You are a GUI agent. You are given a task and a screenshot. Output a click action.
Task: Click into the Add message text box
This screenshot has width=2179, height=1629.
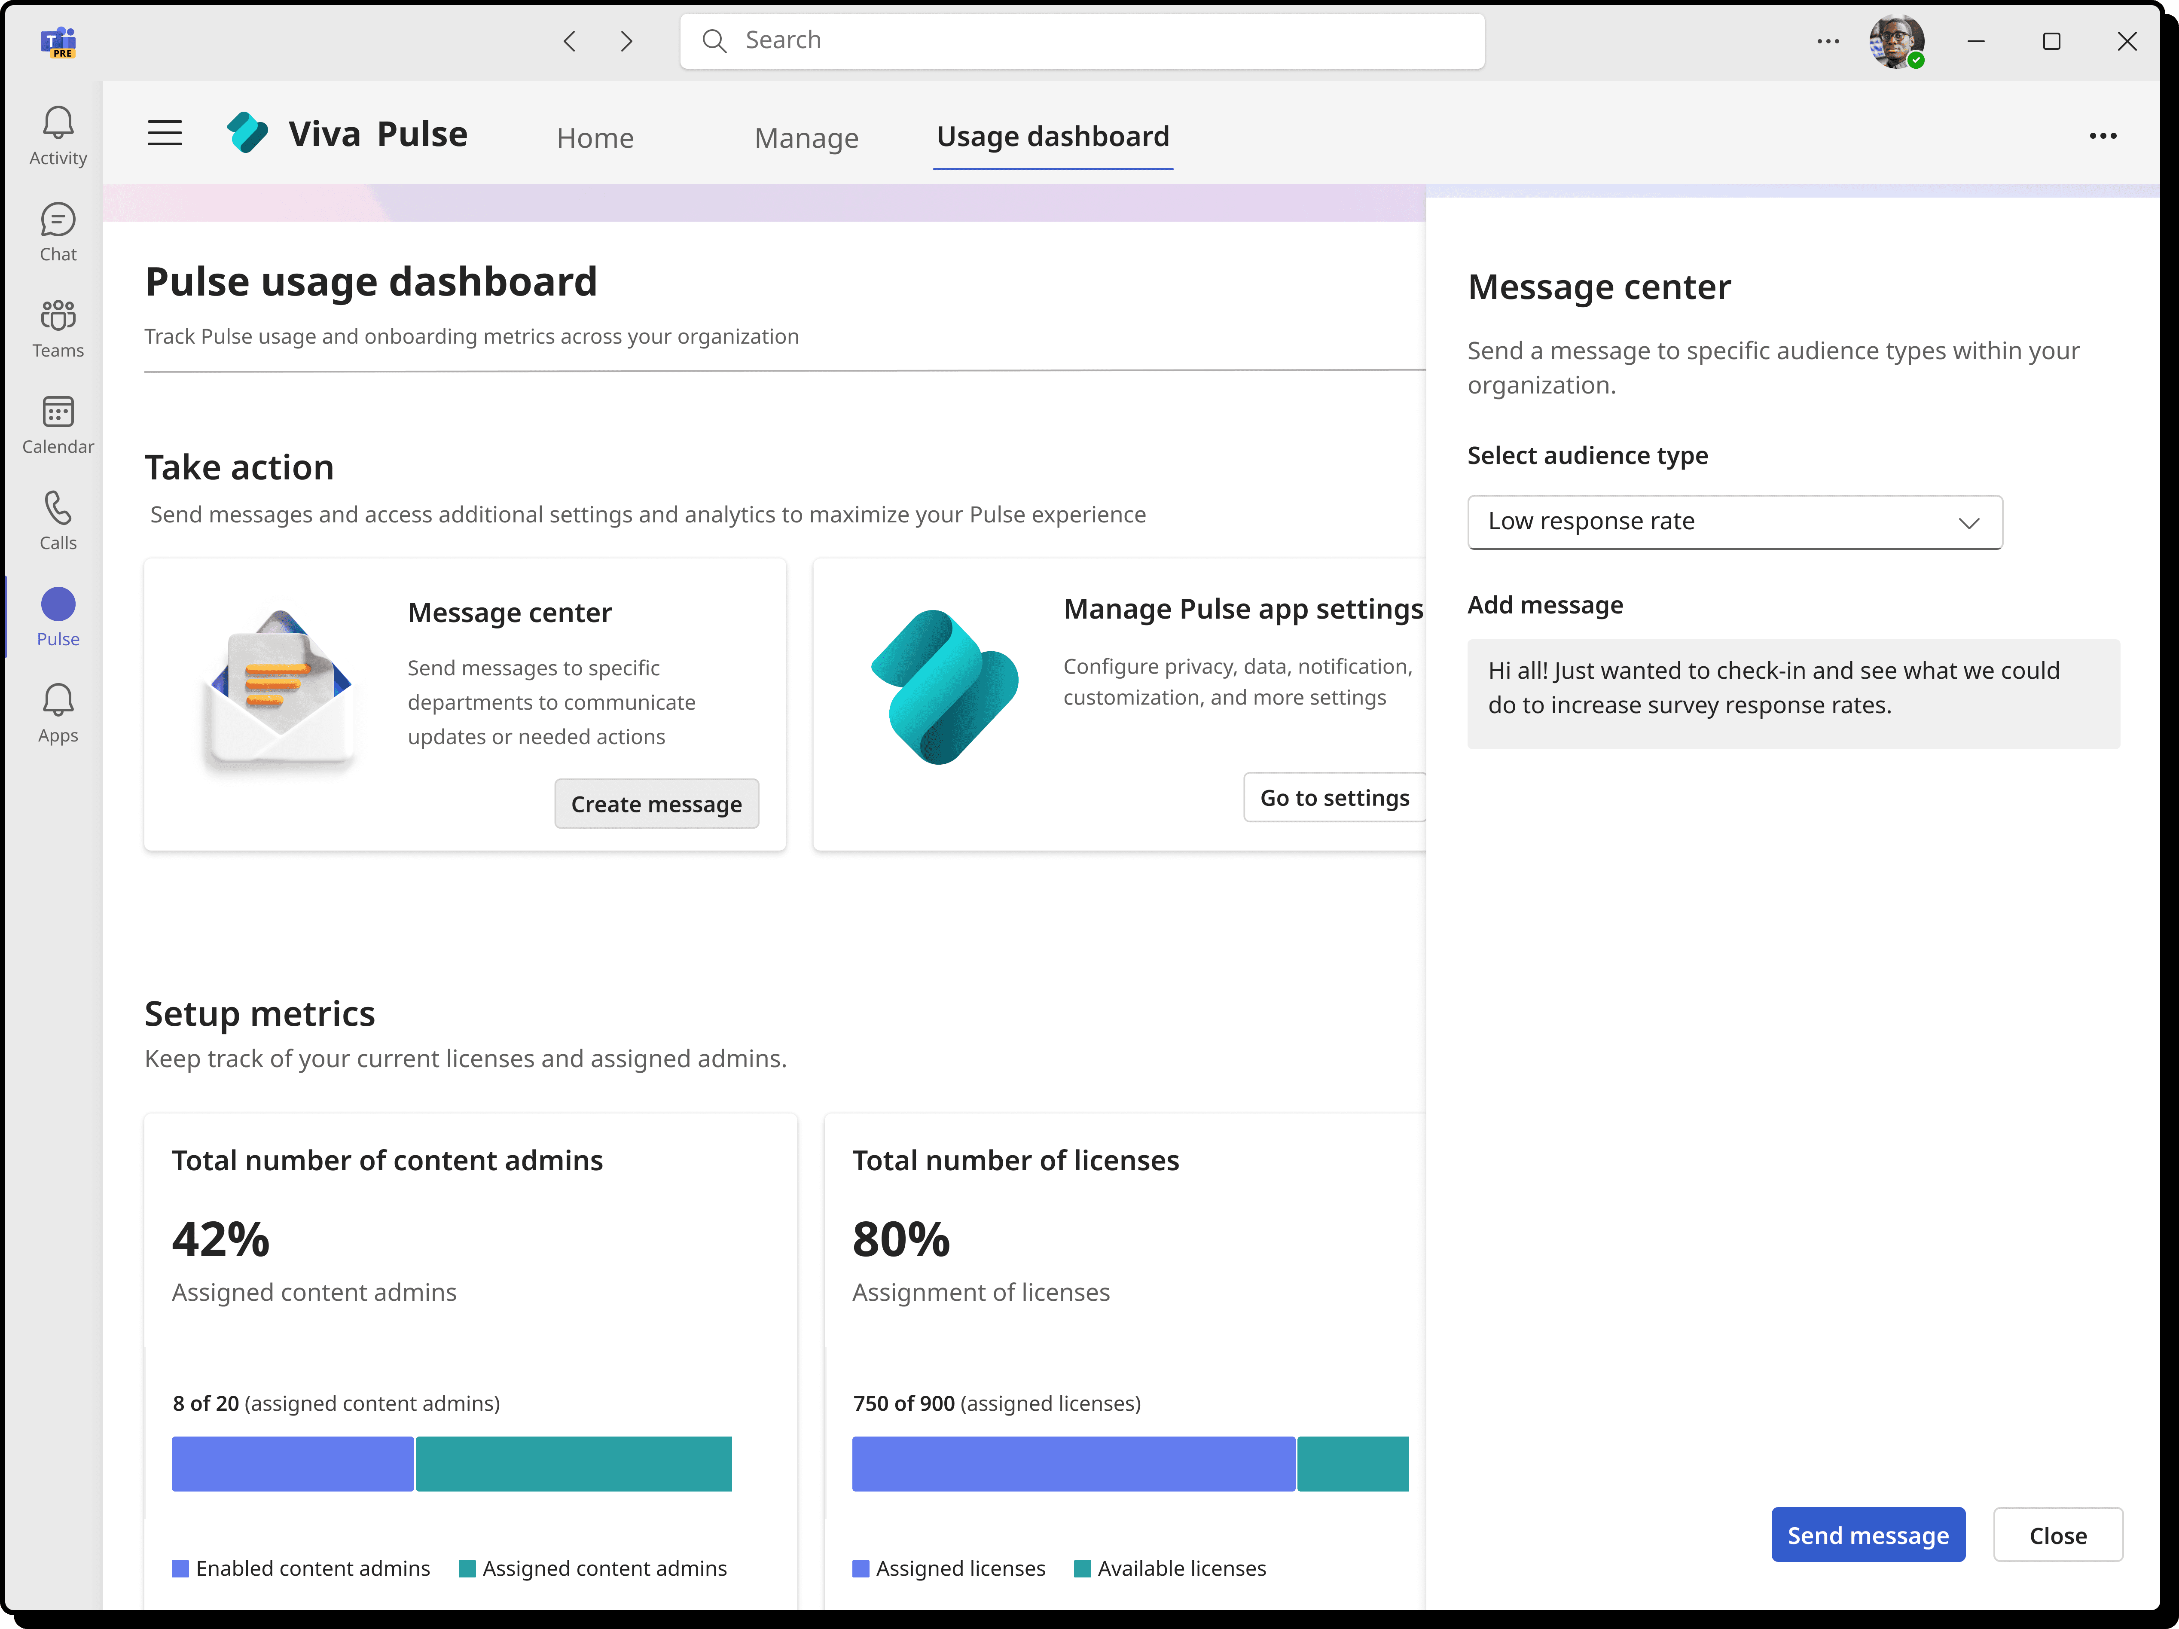[x=1793, y=693]
